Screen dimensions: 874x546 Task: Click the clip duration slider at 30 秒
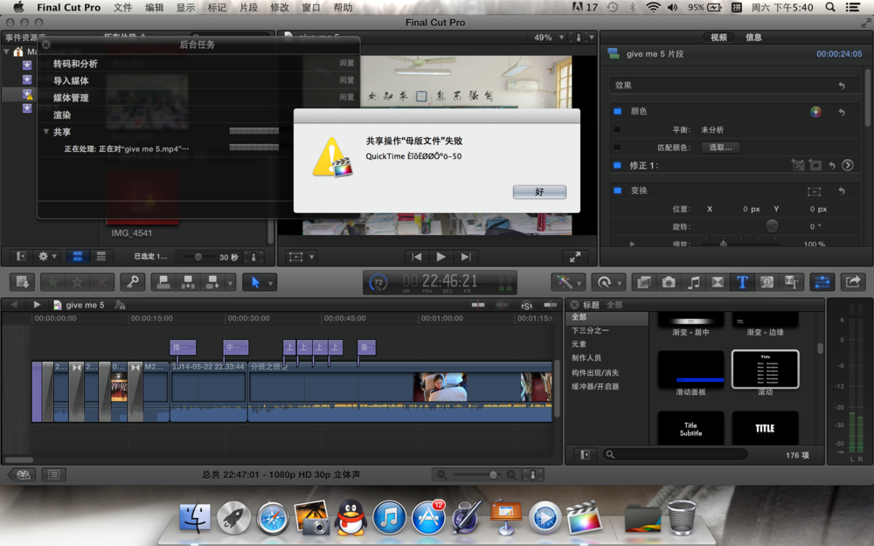tap(198, 257)
